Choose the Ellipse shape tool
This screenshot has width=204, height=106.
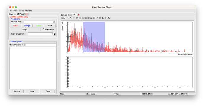77,18
